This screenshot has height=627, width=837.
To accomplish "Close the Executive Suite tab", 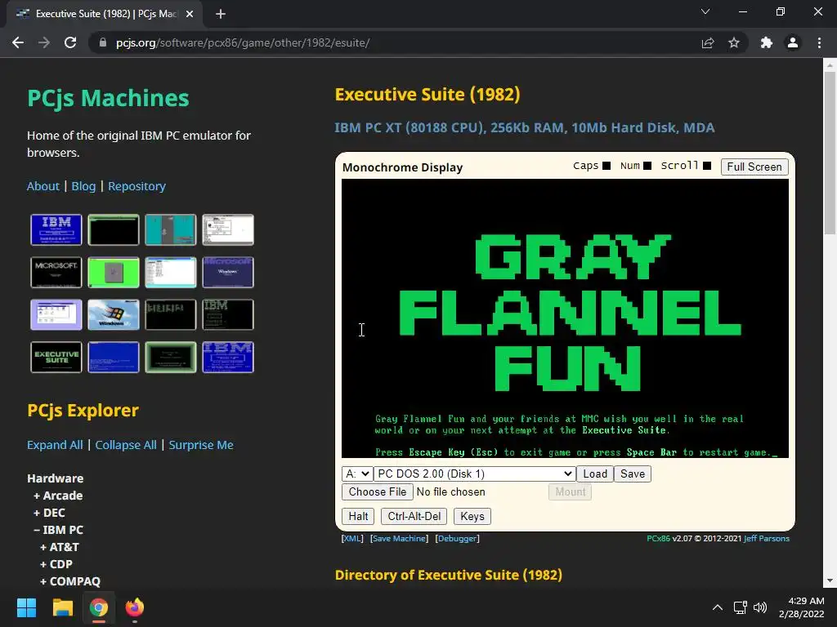I will (190, 14).
